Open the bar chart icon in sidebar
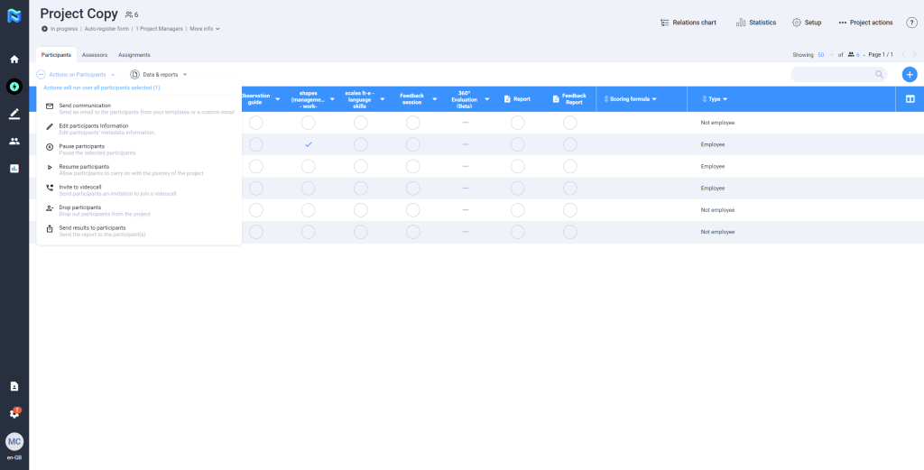This screenshot has width=924, height=470. point(14,169)
